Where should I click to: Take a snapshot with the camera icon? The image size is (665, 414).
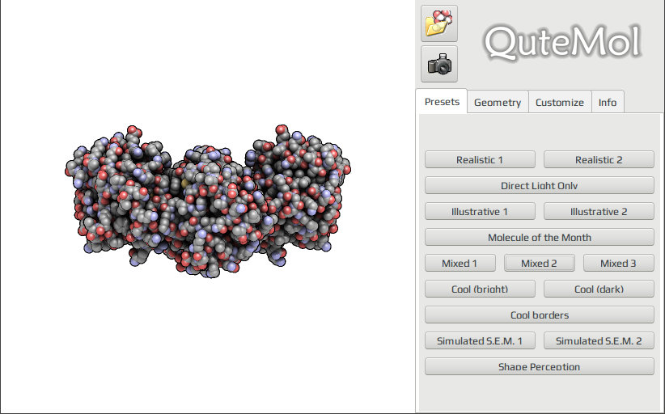pyautogui.click(x=439, y=64)
